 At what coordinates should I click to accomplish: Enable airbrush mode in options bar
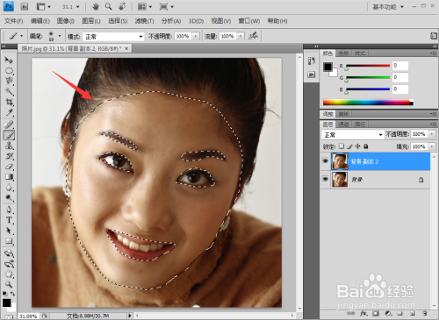tap(253, 36)
